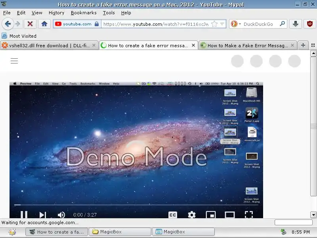
Task: Open the Edit menu
Action: click(21, 13)
